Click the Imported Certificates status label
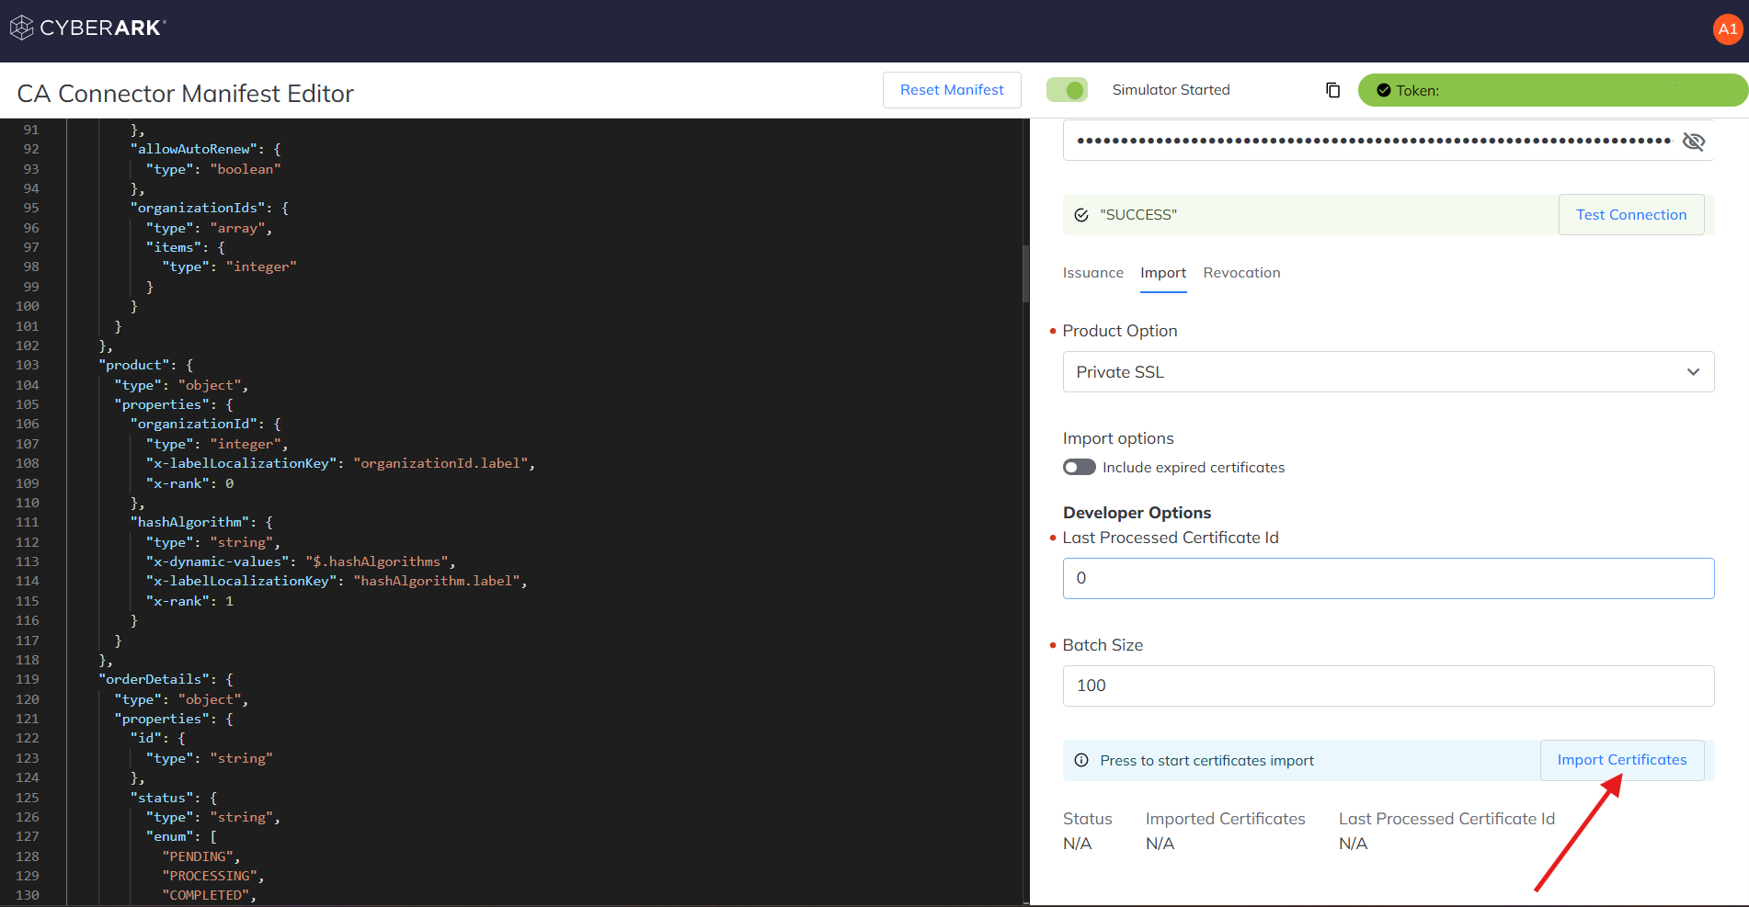Screen dimensions: 1749x907 point(1225,819)
